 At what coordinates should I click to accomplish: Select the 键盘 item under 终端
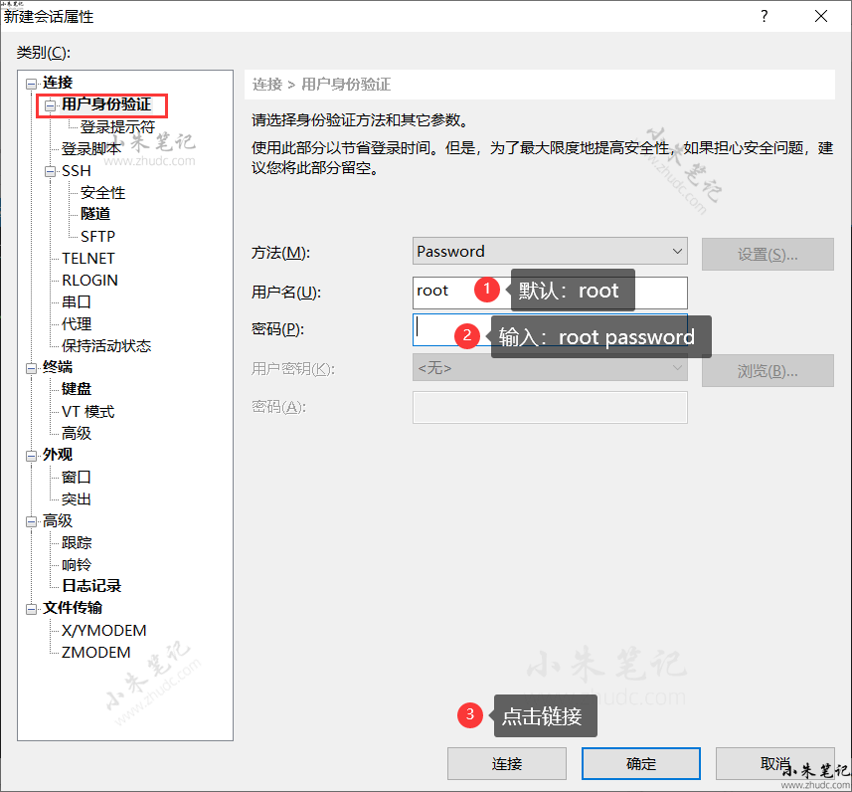[77, 389]
